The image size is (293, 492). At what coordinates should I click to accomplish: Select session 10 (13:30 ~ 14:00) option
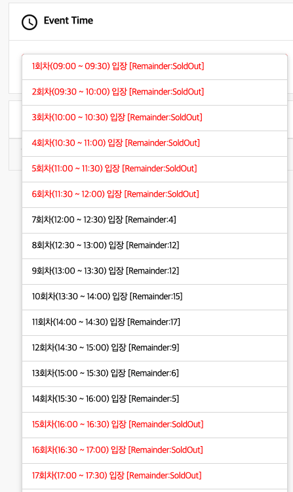tap(155, 297)
